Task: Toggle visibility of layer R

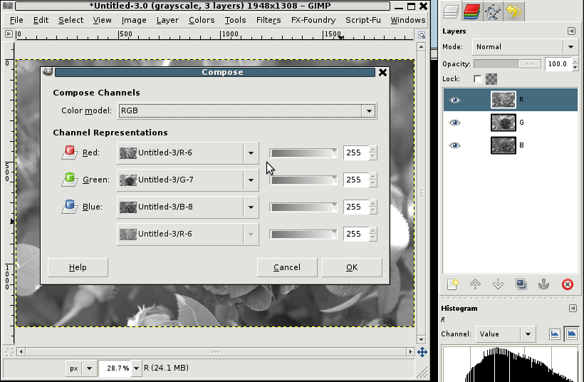Action: (455, 100)
